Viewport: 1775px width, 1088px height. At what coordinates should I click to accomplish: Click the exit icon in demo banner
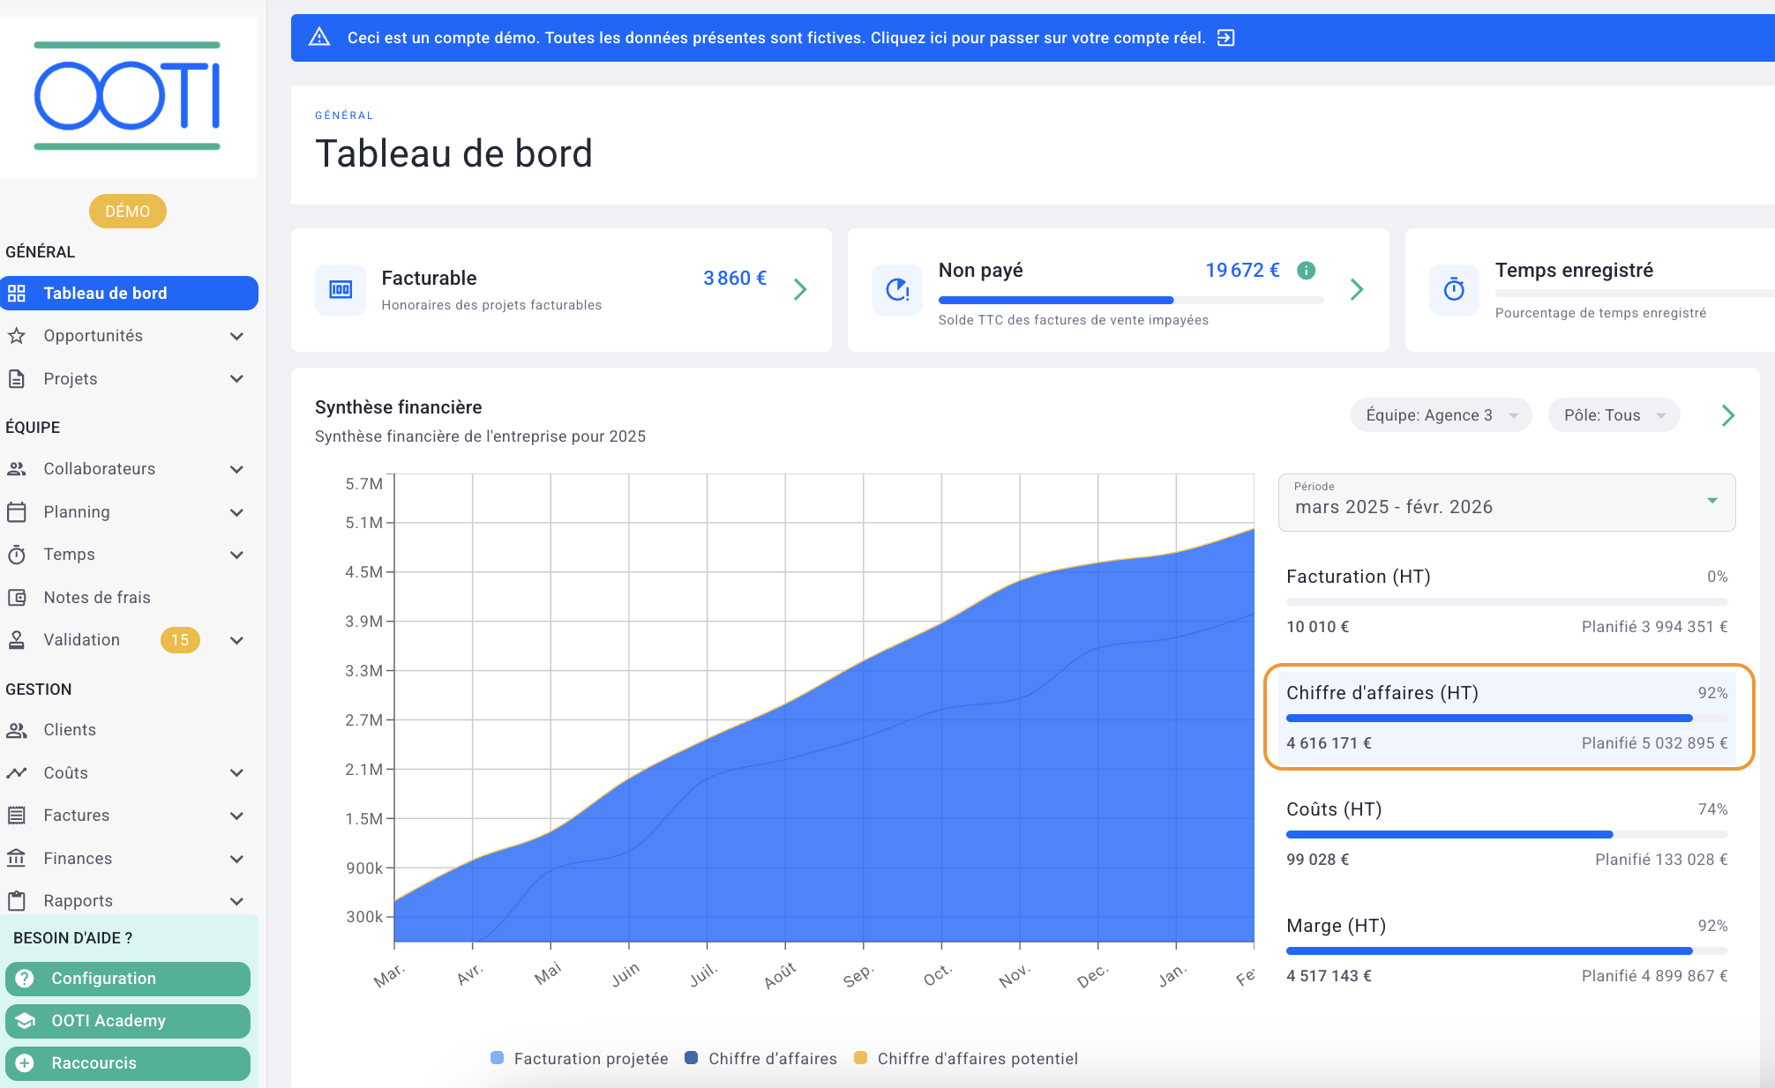point(1225,38)
